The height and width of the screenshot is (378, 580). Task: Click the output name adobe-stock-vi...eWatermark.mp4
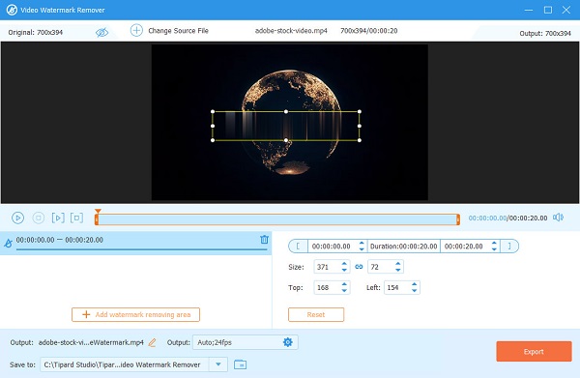[91, 342]
